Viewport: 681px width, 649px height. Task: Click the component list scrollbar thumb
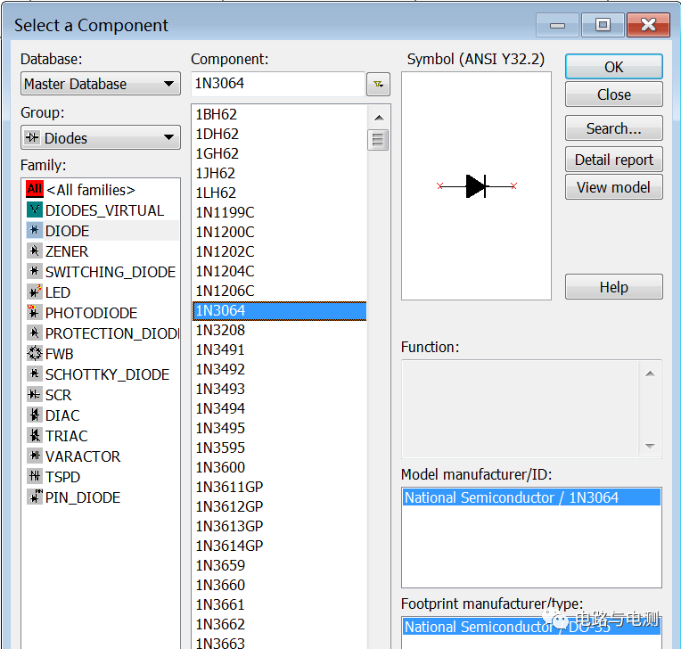(x=378, y=140)
